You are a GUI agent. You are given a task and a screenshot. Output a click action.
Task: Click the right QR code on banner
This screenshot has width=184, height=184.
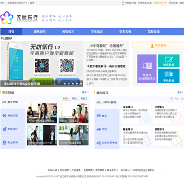[x=67, y=65]
